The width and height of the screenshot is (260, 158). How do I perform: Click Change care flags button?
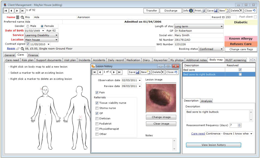point(241,49)
